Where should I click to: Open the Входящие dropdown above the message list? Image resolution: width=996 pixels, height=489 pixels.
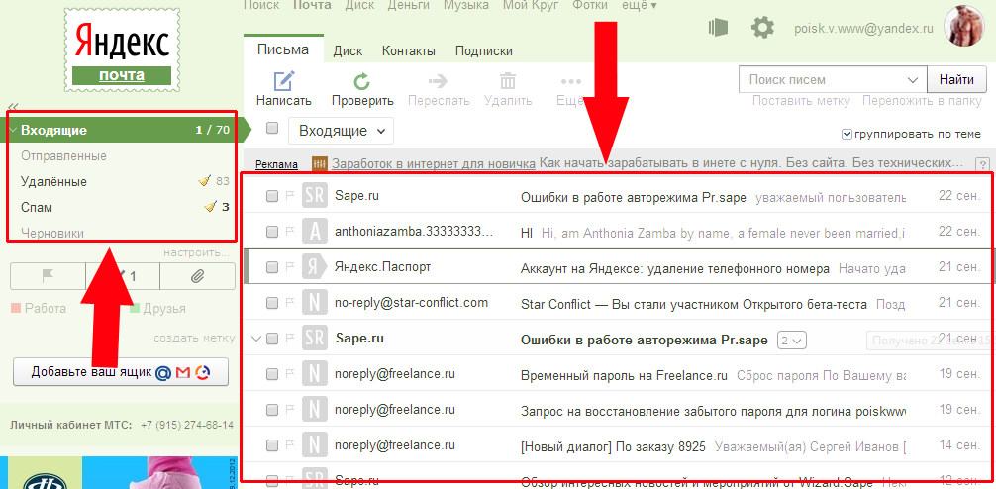pyautogui.click(x=342, y=131)
